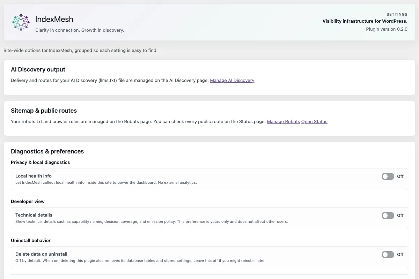Click the Delete data on uninstall description
Screen dimensions: 419x279
[140, 261]
